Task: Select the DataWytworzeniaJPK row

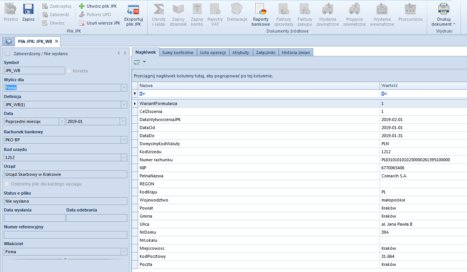Action: tap(299, 120)
